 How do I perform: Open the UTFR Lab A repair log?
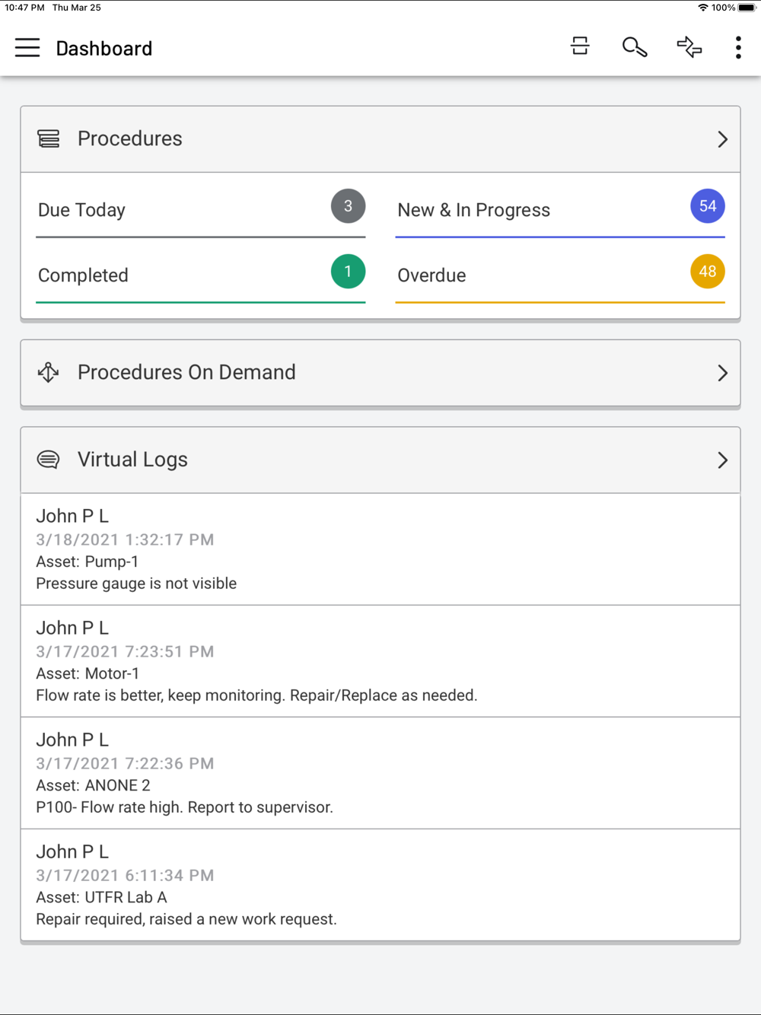[380, 885]
